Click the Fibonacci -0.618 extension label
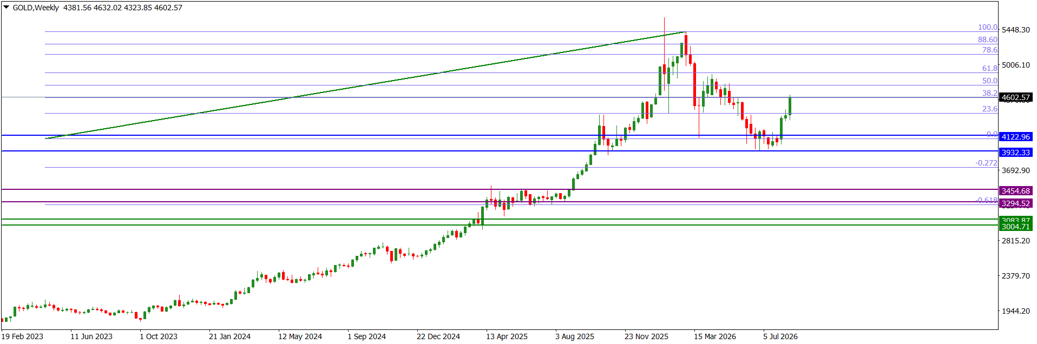 [x=986, y=200]
